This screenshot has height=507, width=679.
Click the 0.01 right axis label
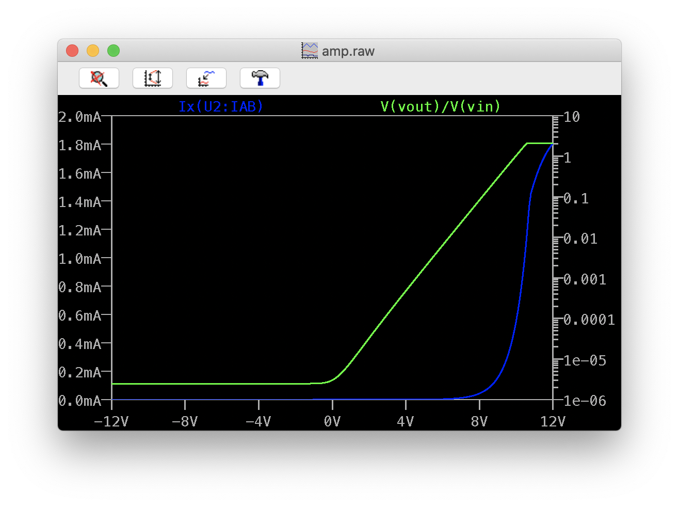click(580, 239)
